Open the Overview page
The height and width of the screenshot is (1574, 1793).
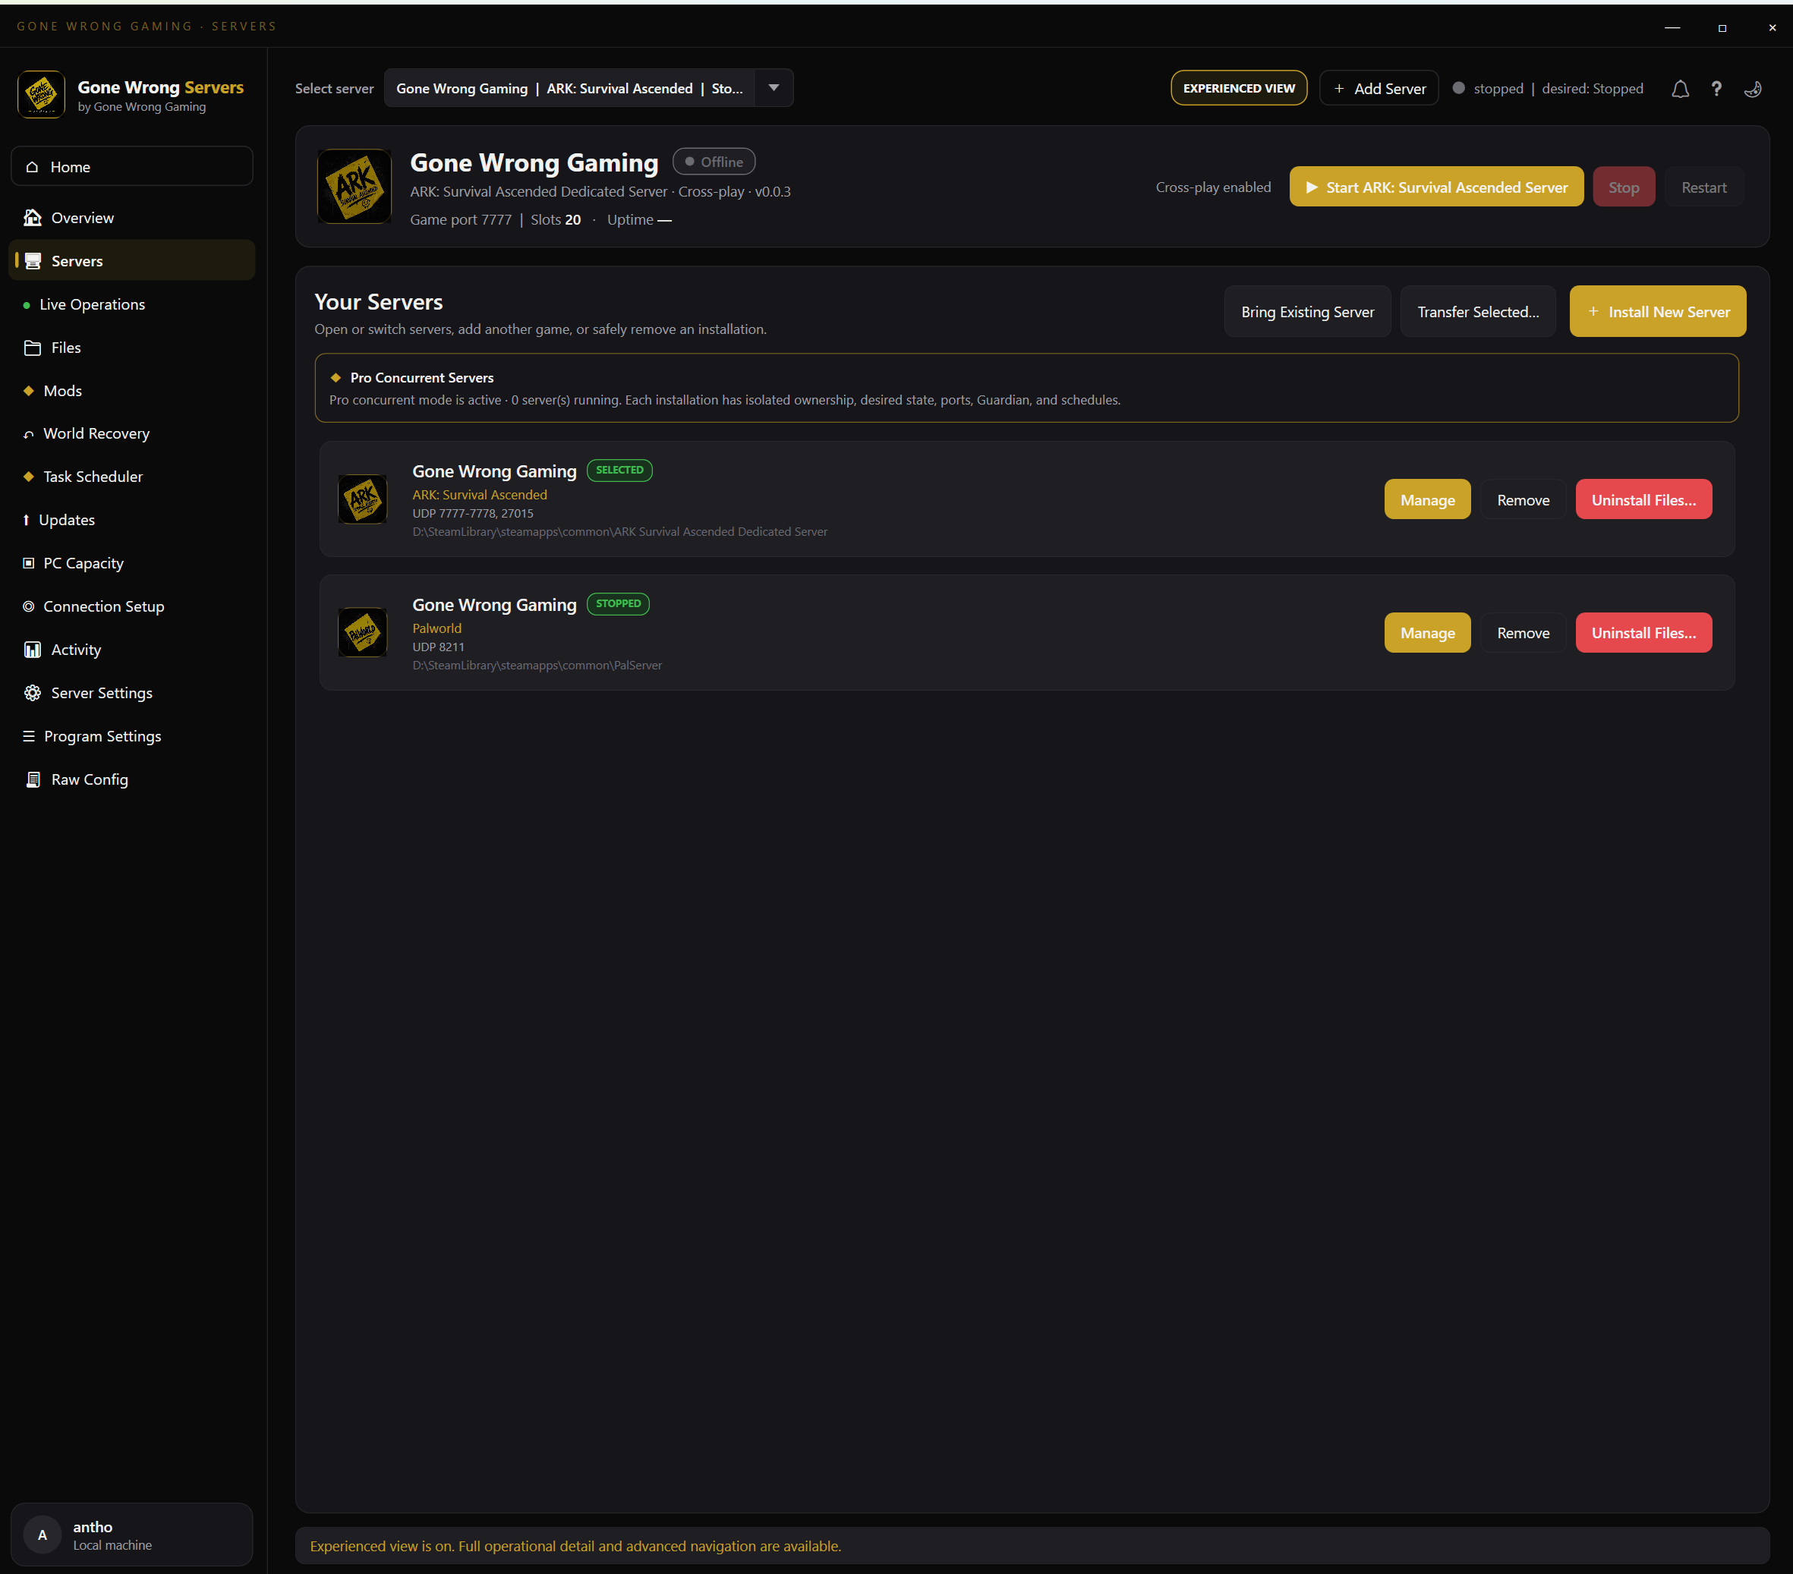(131, 218)
